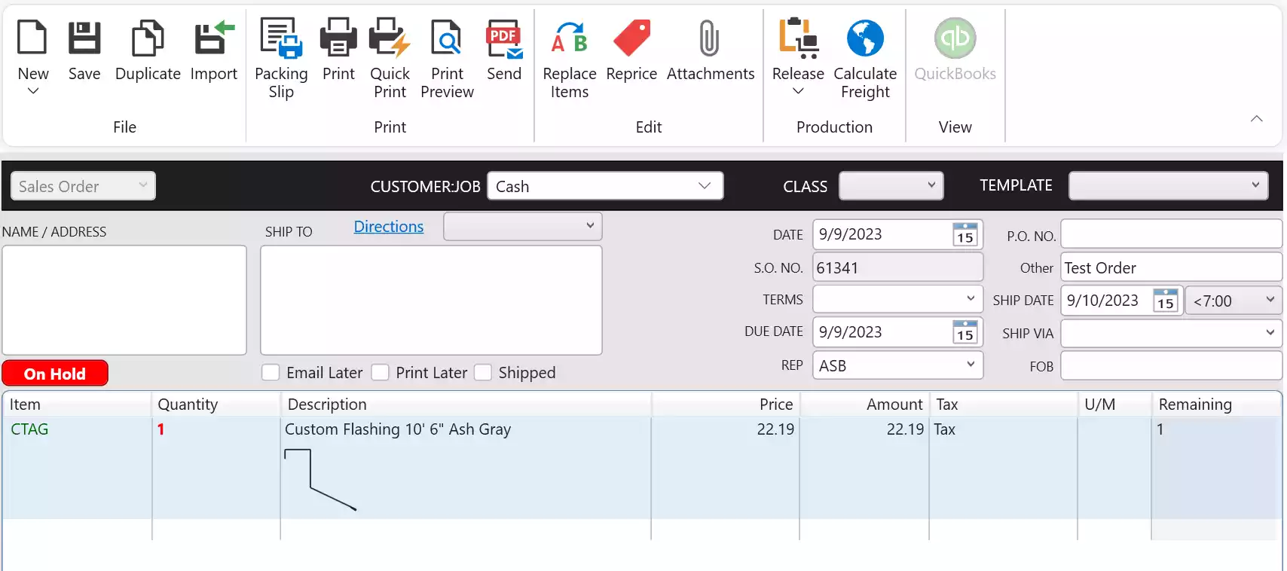
Task: Click the Quick Print icon
Action: tap(390, 39)
